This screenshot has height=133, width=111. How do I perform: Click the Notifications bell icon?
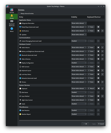click(x=20, y=31)
